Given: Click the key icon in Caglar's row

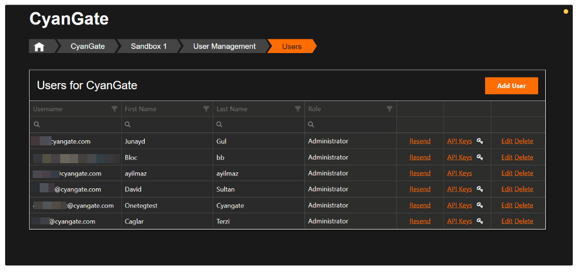Looking at the screenshot, I should pyautogui.click(x=480, y=221).
